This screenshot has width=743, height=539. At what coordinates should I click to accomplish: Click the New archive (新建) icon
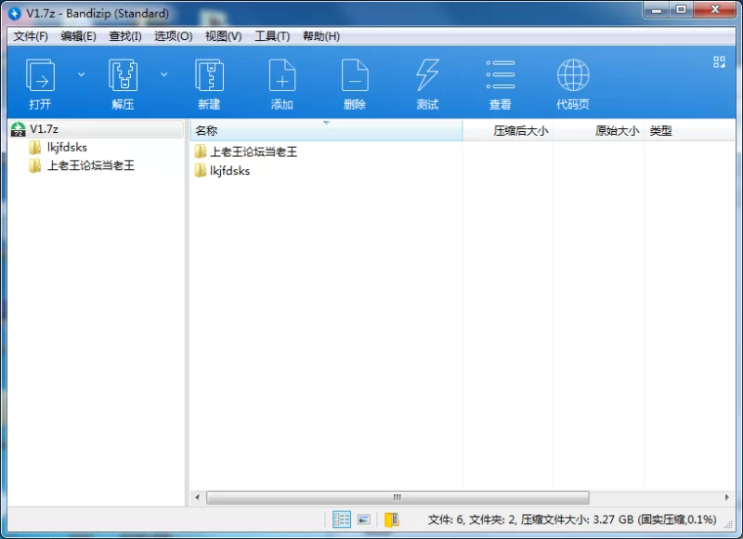209,75
